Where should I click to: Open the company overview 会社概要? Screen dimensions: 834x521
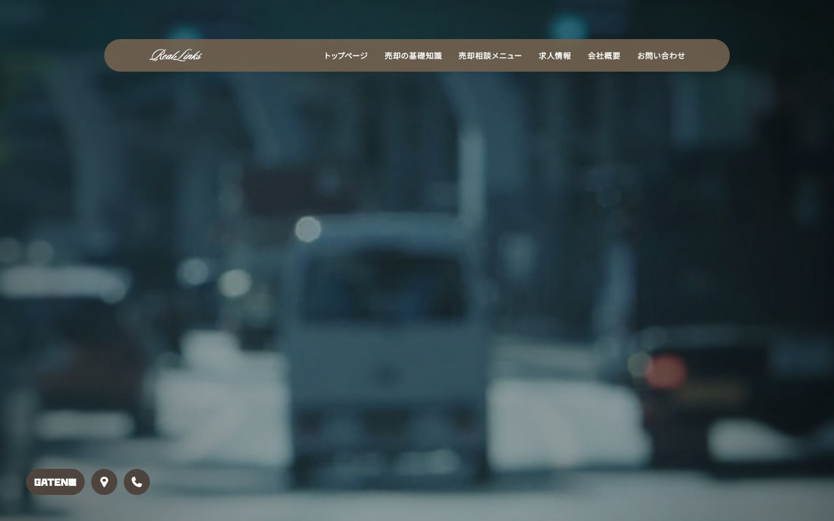(604, 56)
